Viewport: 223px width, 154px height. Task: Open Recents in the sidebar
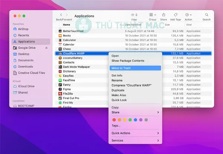pyautogui.click(x=31, y=35)
